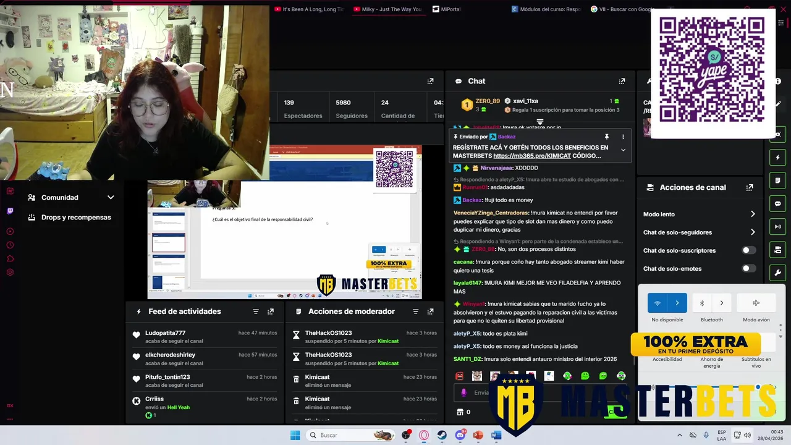Open the chat bubble icon in the right toolbar
Screen dimensions: 791x445
click(778, 203)
